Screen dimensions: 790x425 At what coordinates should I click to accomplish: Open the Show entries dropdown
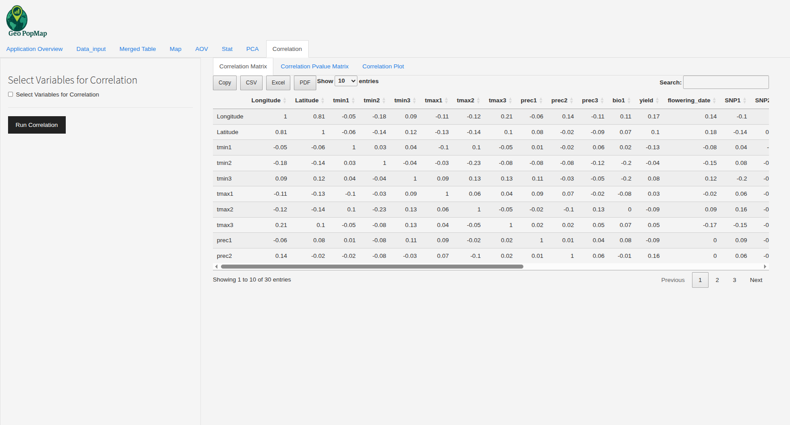click(346, 81)
